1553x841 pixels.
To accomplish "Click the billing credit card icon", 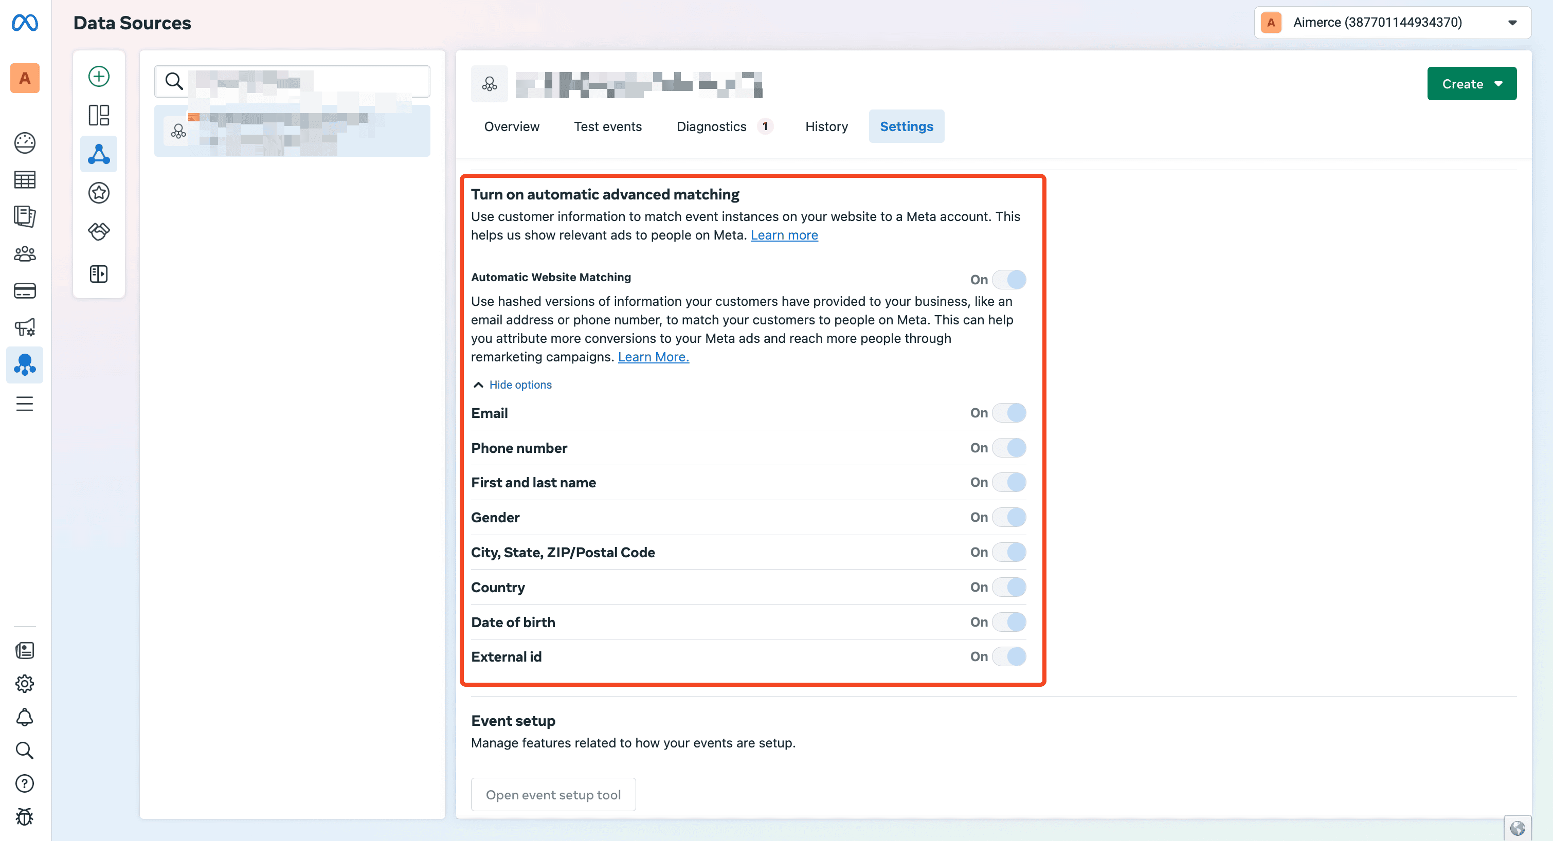I will tap(25, 290).
